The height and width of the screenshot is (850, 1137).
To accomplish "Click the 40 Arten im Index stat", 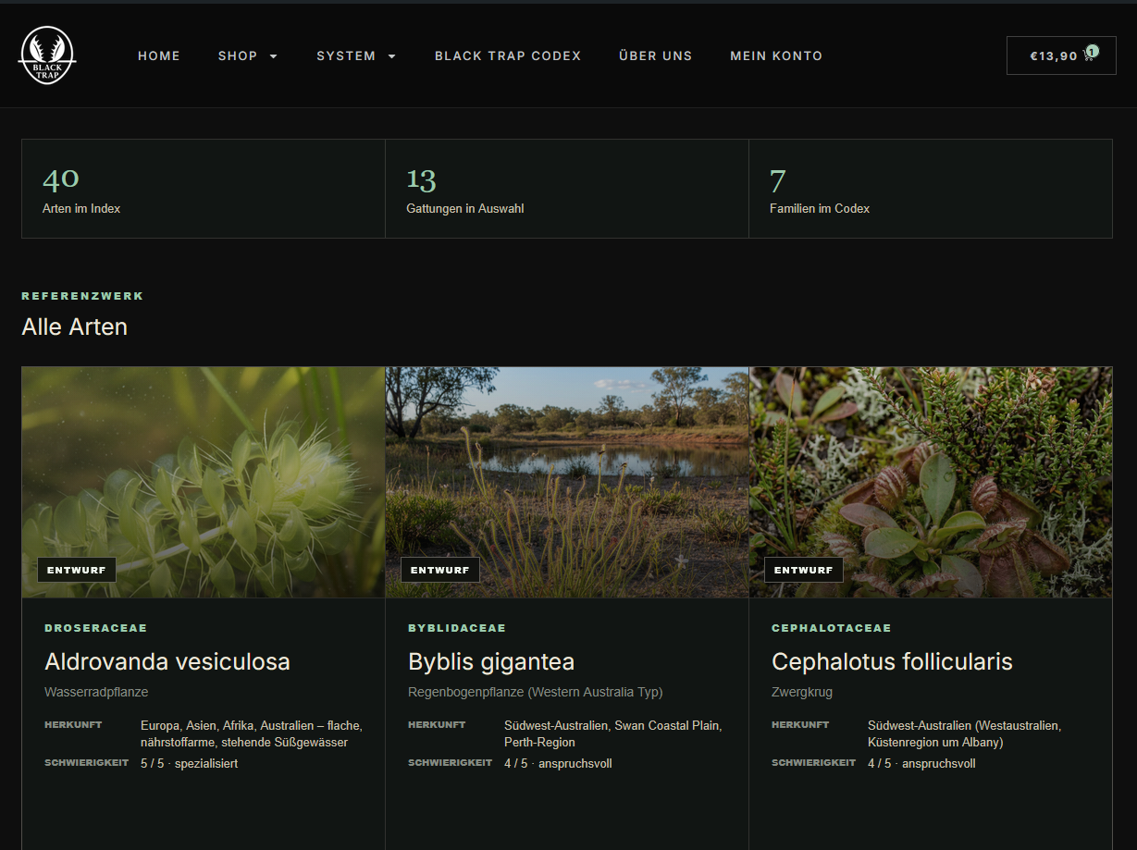I will click(204, 189).
